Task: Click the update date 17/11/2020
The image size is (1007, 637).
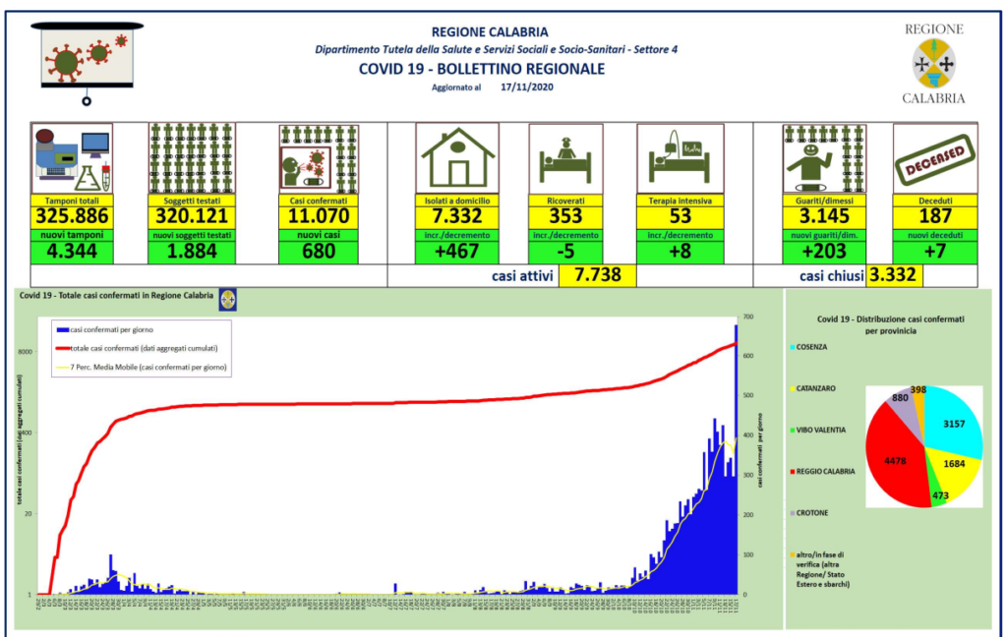Action: (x=528, y=87)
